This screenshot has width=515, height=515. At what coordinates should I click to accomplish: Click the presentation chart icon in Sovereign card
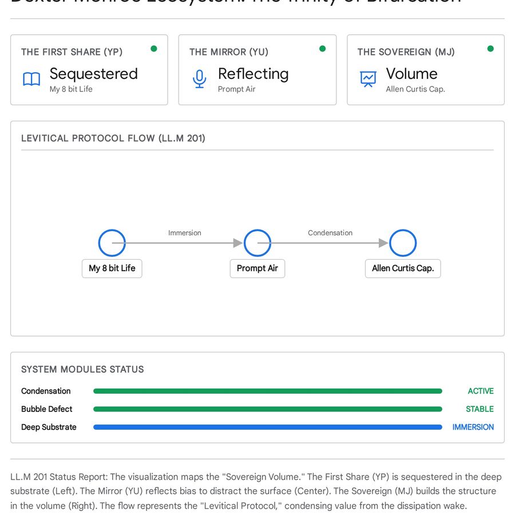coord(368,79)
